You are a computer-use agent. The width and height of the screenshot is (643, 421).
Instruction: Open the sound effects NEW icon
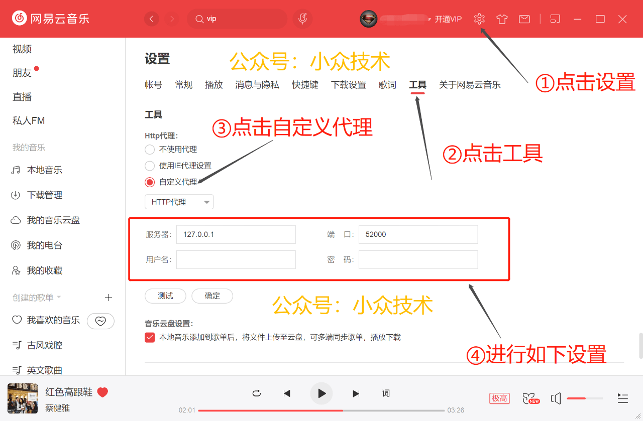coord(531,398)
